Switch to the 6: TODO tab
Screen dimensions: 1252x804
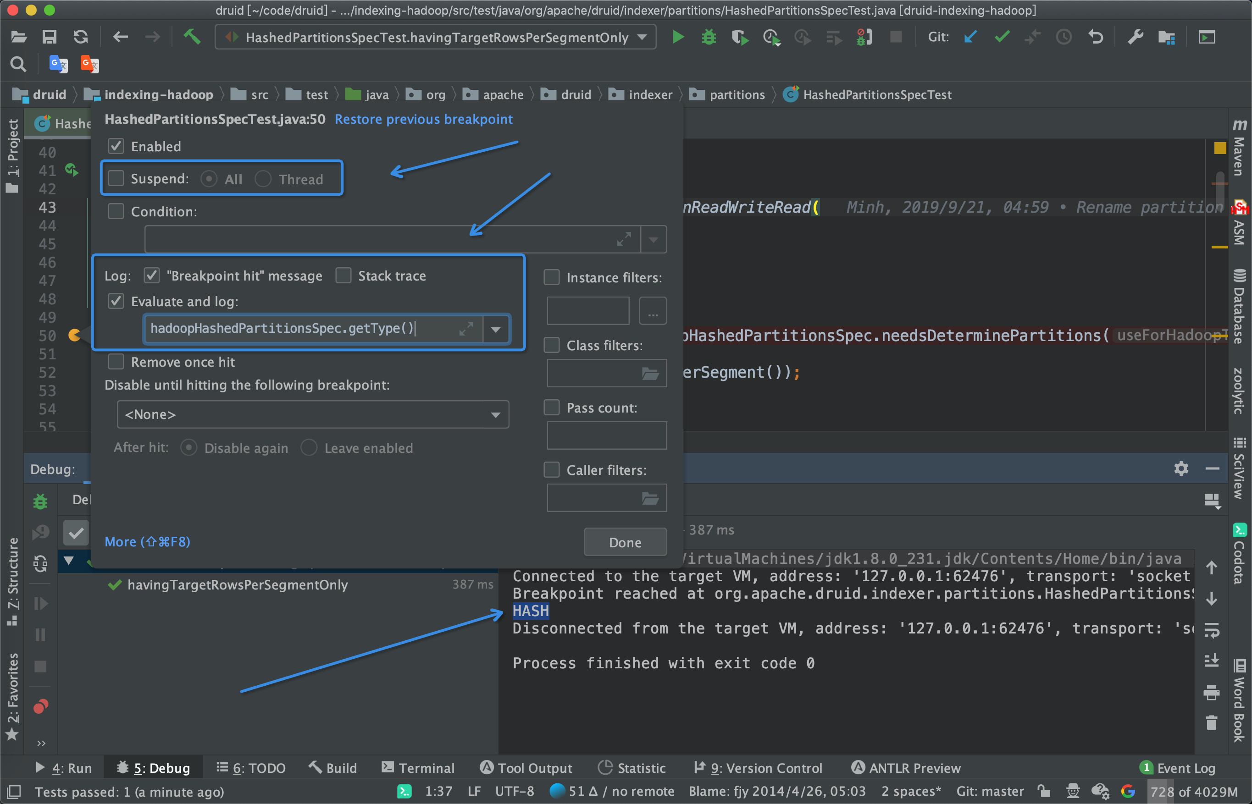click(x=251, y=767)
